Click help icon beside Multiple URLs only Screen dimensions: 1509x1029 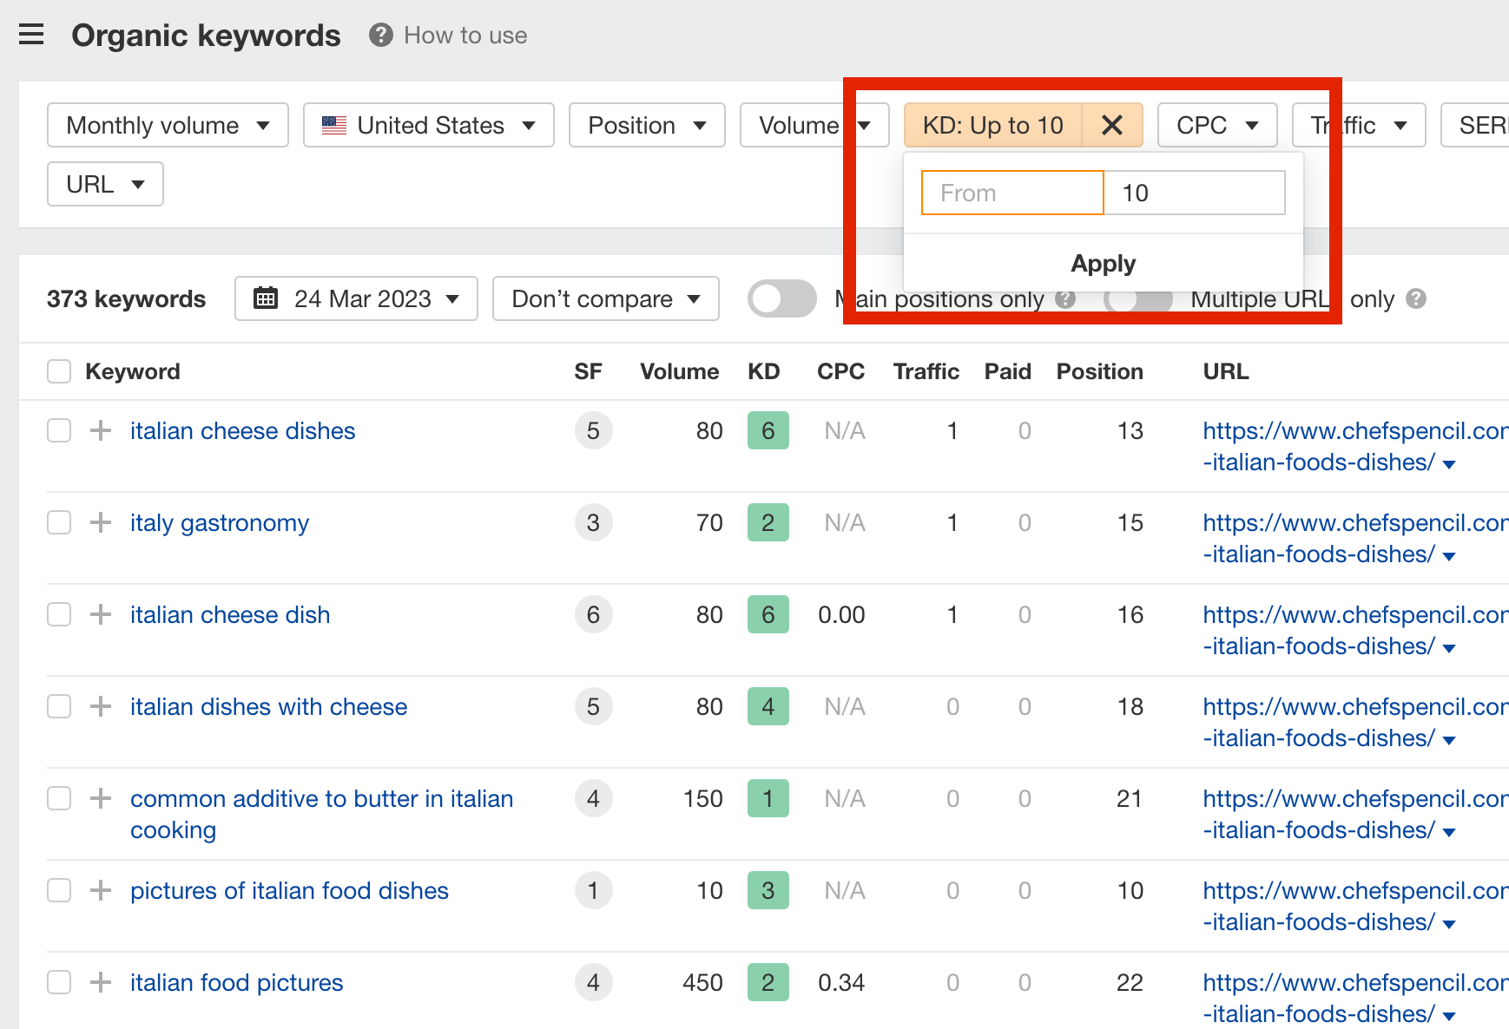pyautogui.click(x=1416, y=298)
